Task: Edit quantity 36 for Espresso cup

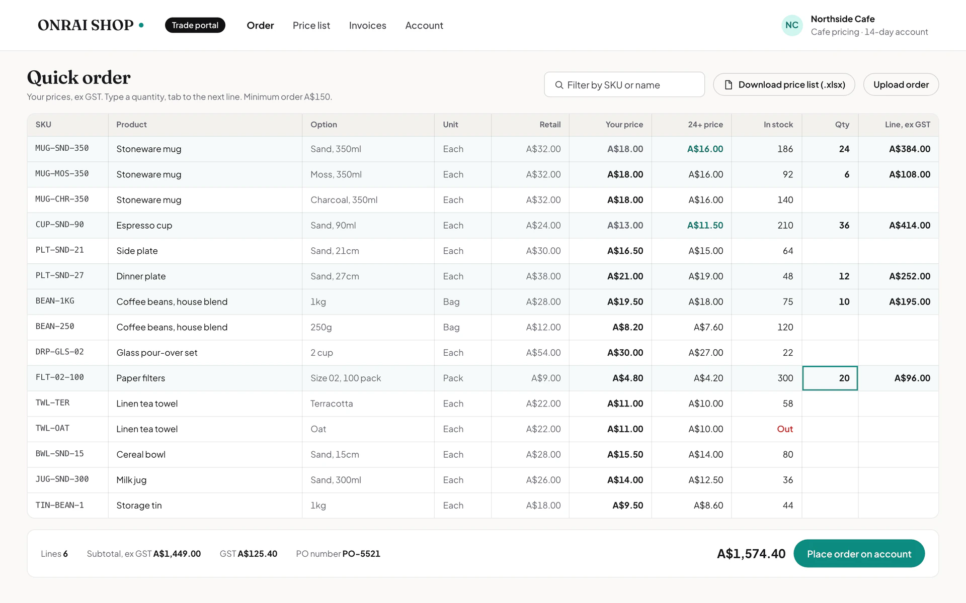Action: coord(830,225)
